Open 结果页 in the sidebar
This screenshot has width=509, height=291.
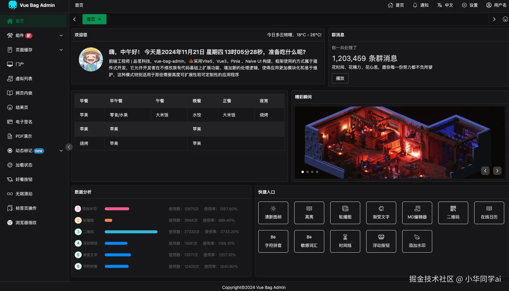tap(33, 107)
